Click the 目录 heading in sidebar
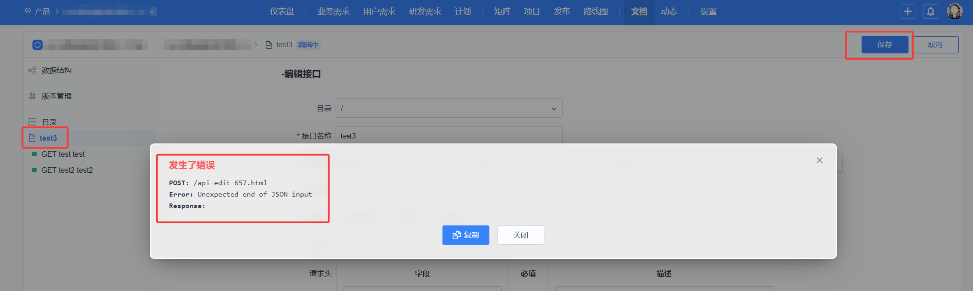Viewport: 973px width, 291px height. (x=49, y=122)
